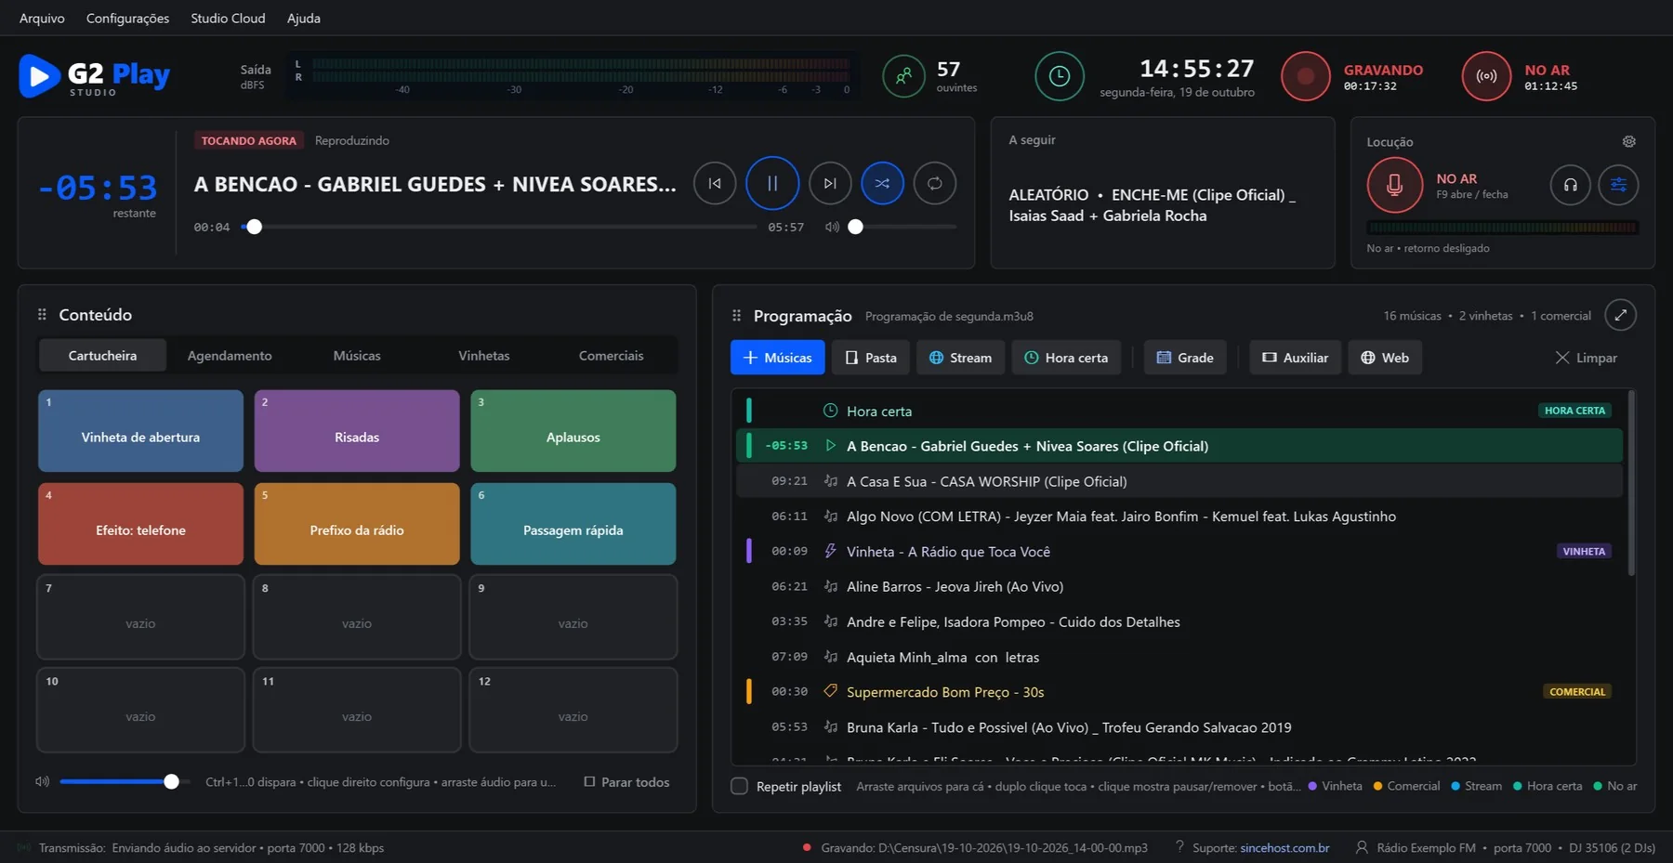Toggle shuffle mode button
The height and width of the screenshot is (863, 1673).
click(x=882, y=183)
